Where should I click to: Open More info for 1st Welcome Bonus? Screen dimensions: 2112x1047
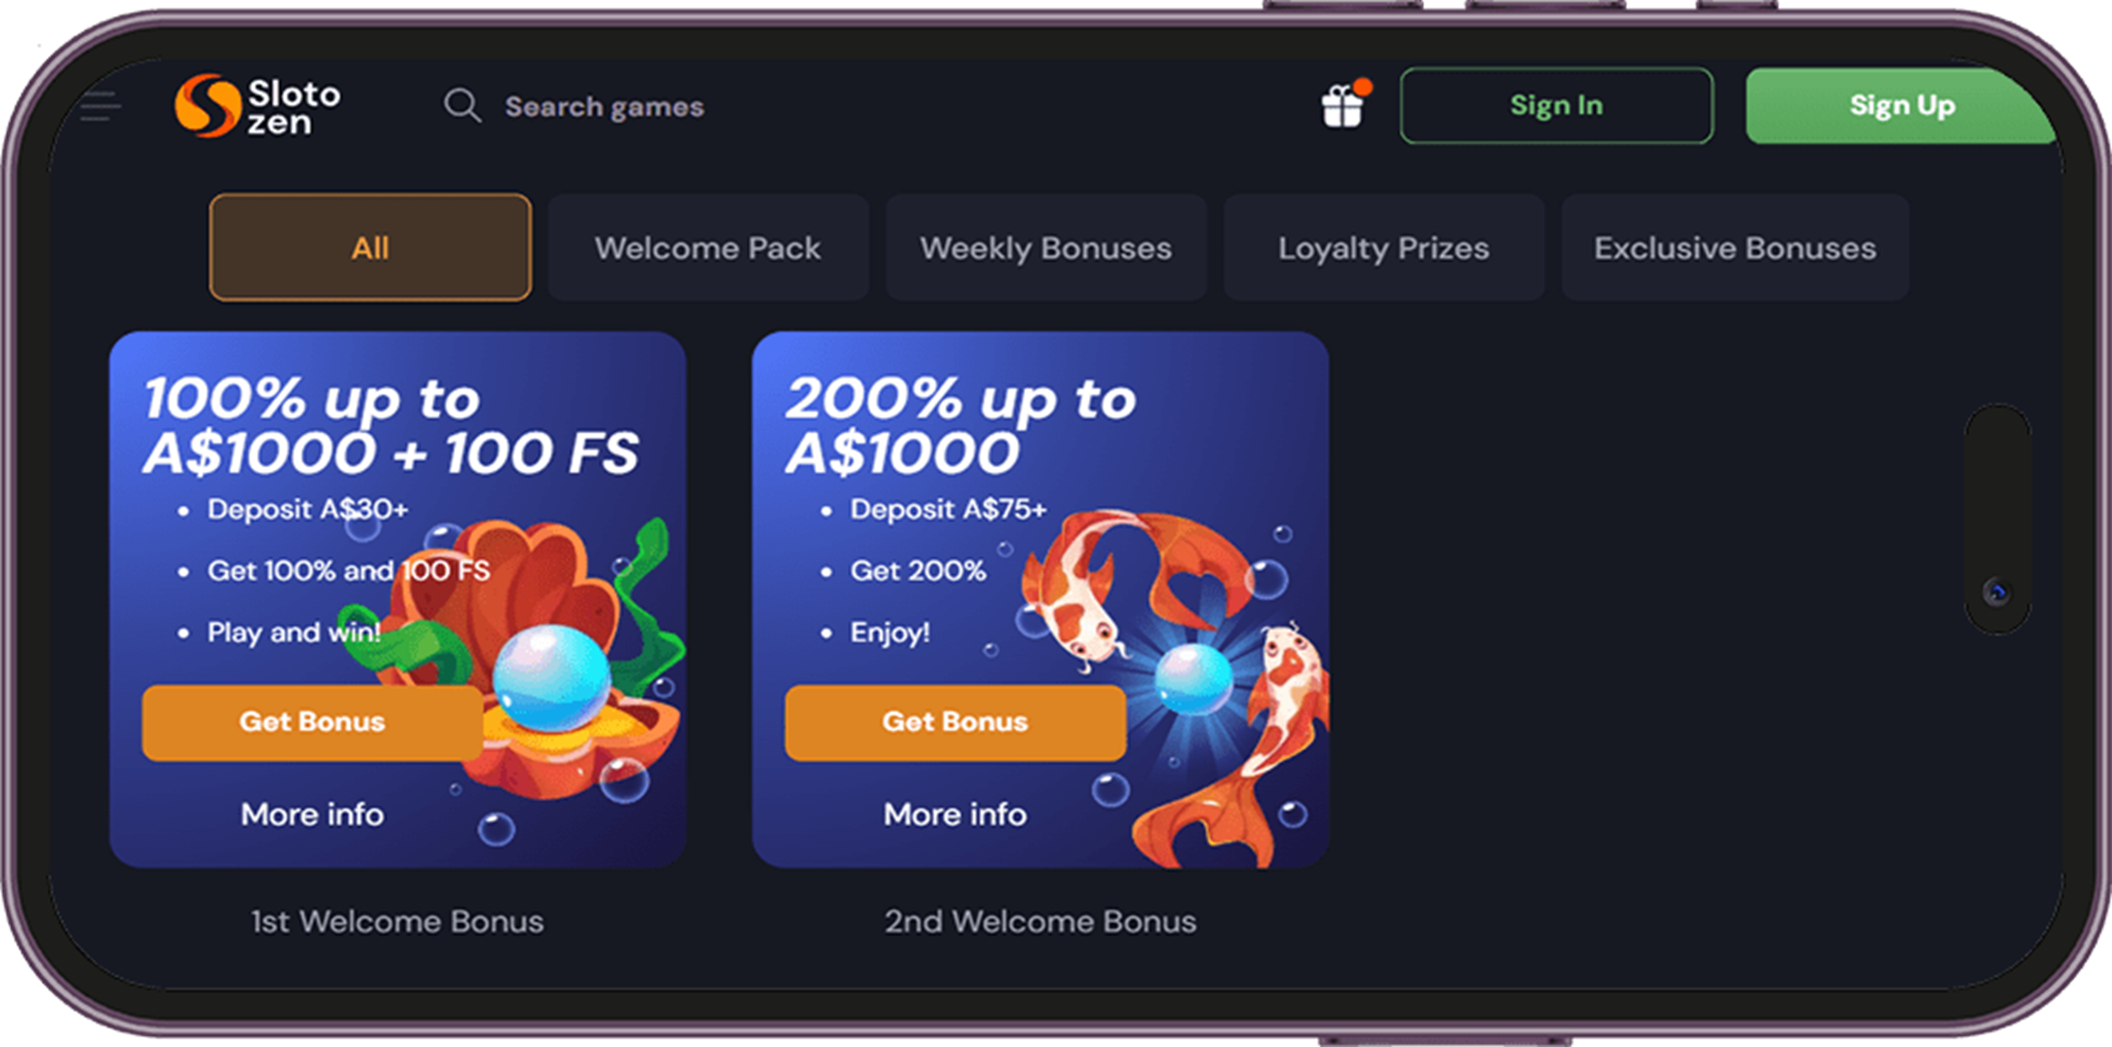click(x=312, y=815)
